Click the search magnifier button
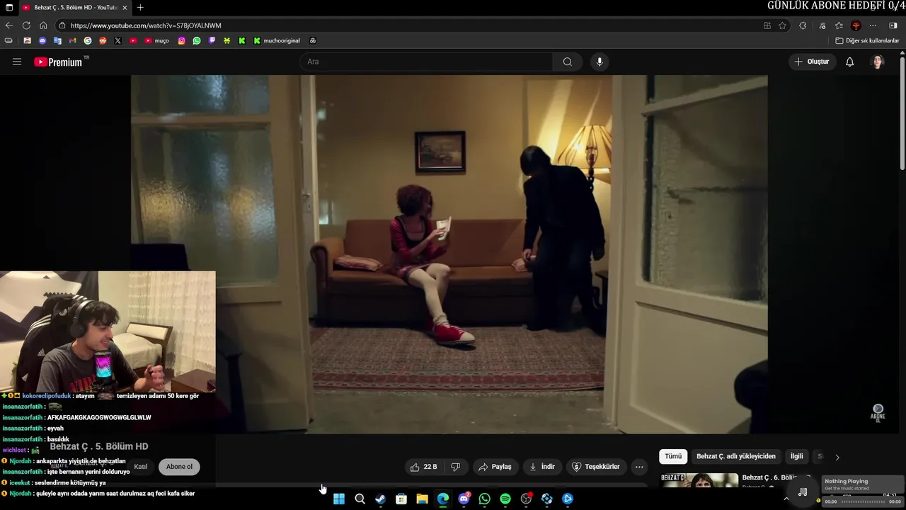Viewport: 906px width, 510px height. (x=568, y=62)
